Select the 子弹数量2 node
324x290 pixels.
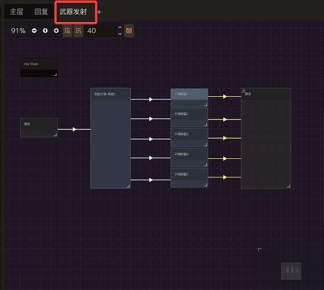[189, 117]
